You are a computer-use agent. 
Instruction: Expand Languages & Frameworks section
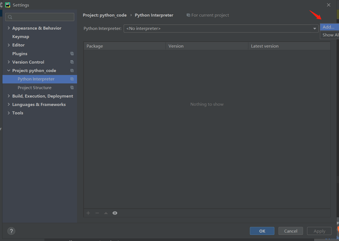(9, 104)
